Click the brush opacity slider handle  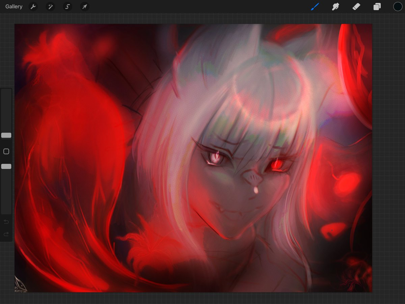pos(6,167)
